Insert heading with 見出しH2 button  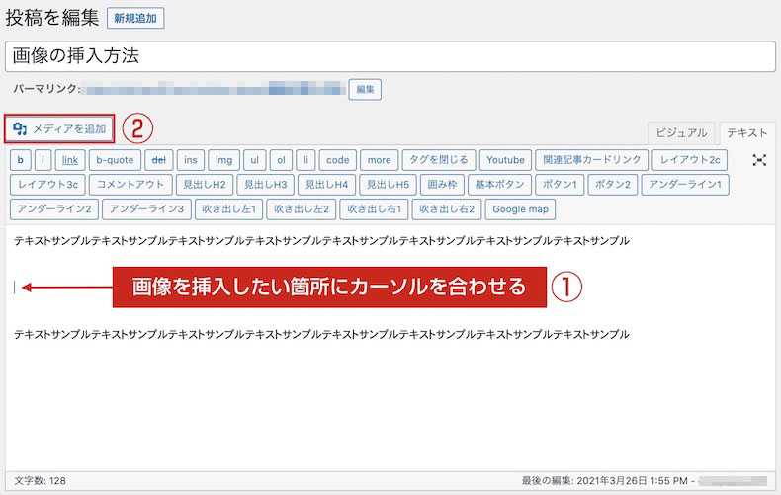tap(205, 184)
